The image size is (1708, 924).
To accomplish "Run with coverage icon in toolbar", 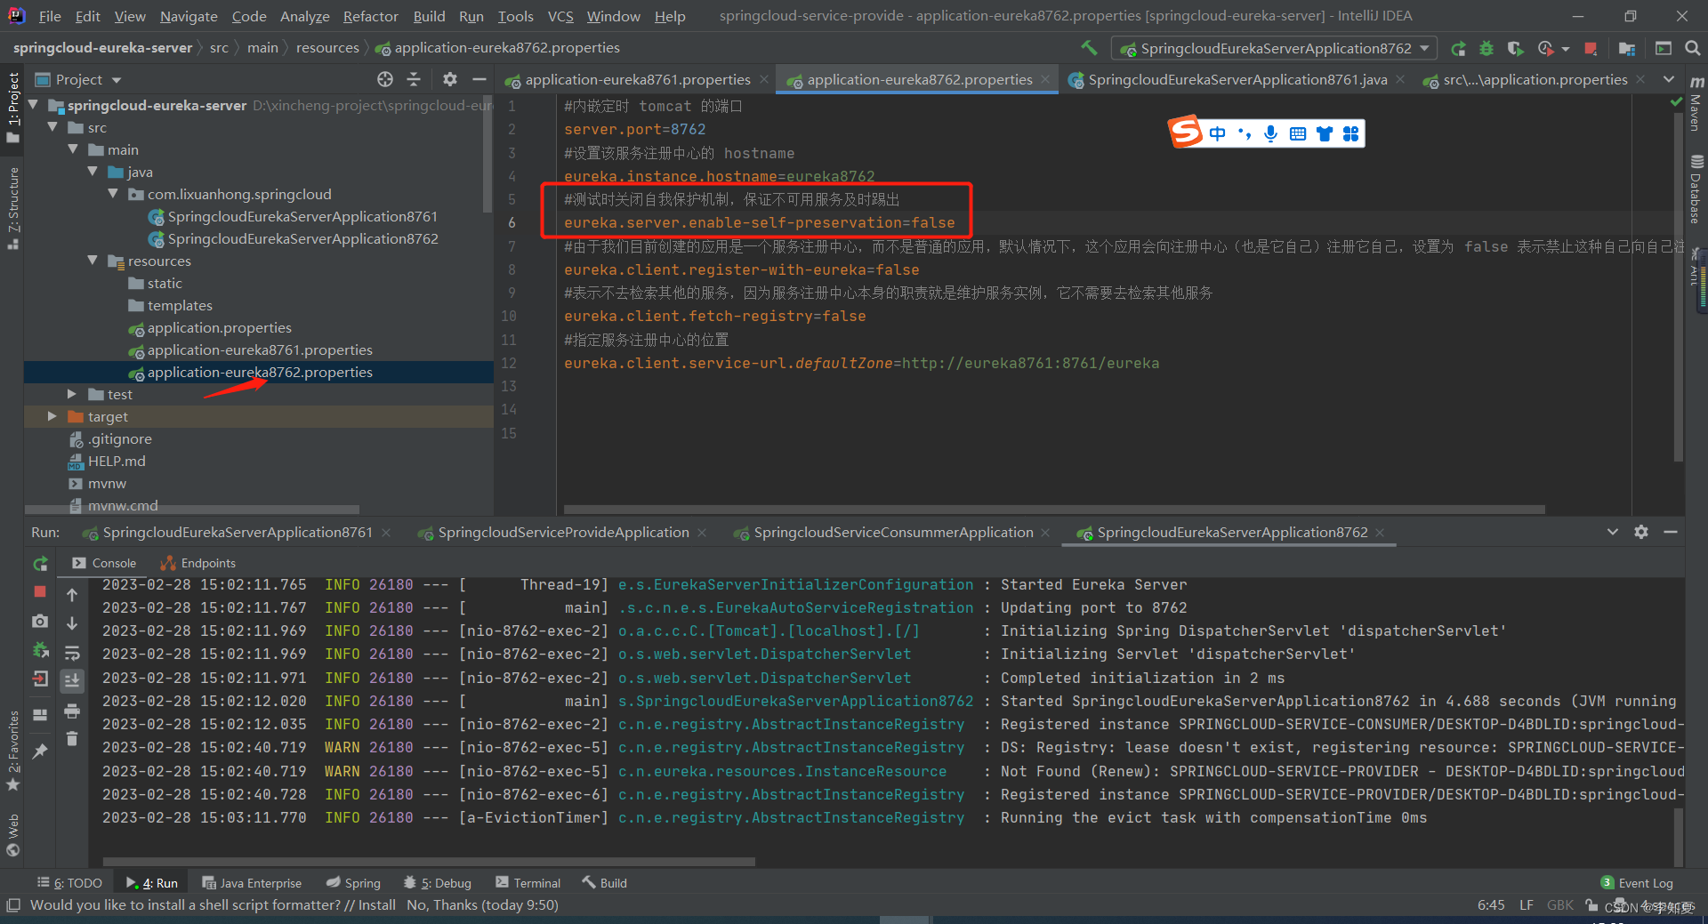I will (x=1516, y=48).
